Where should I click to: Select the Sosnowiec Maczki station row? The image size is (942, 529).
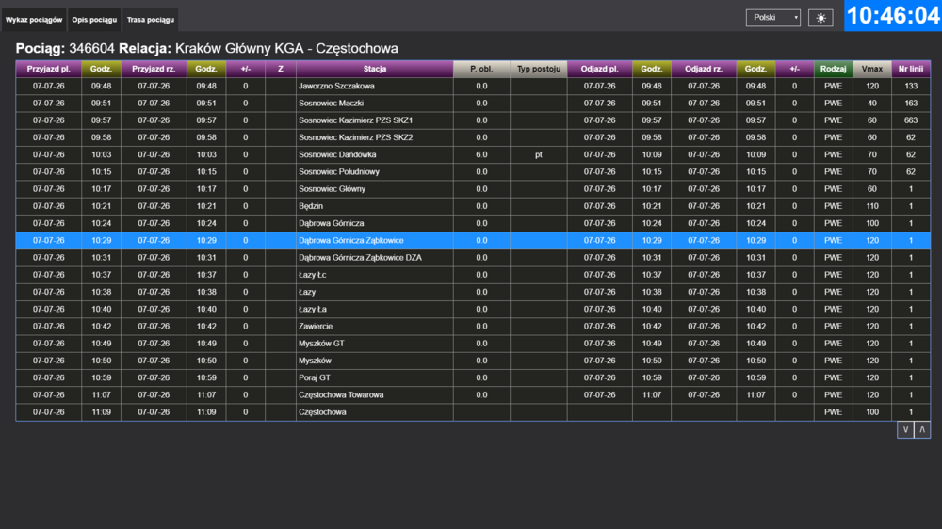473,104
